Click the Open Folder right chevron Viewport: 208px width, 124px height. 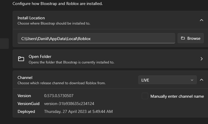pos(202,59)
